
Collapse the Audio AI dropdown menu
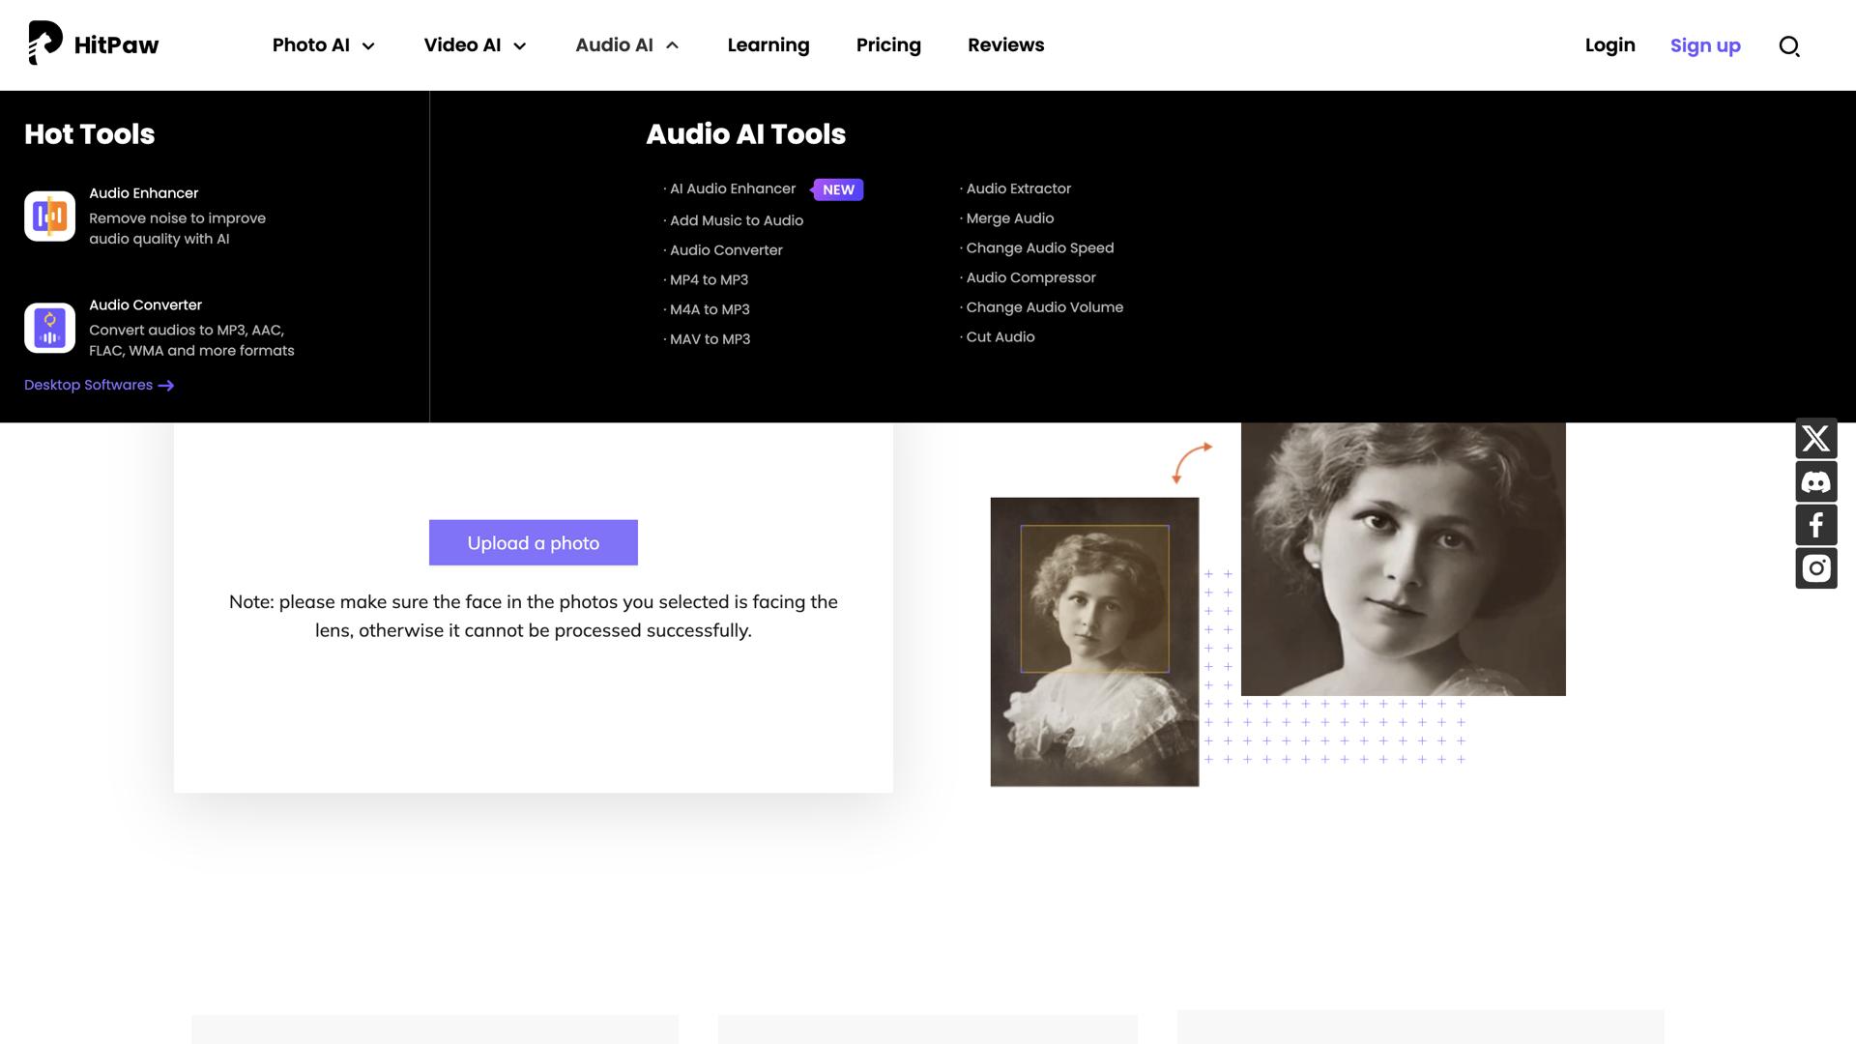point(625,44)
